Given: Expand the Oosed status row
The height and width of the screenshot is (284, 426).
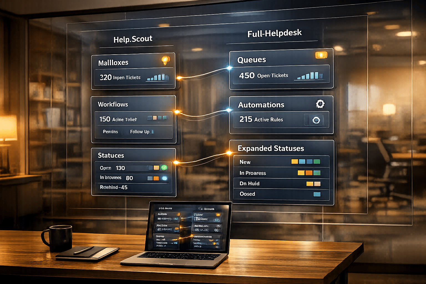Looking at the screenshot, I should point(281,194).
